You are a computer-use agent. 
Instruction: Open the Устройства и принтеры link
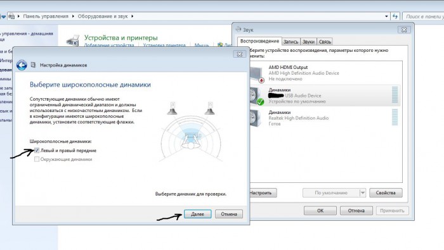[121, 37]
